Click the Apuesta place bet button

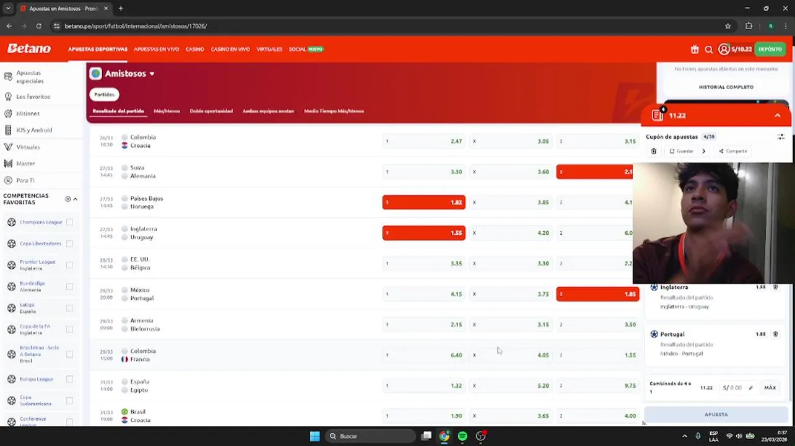point(716,414)
